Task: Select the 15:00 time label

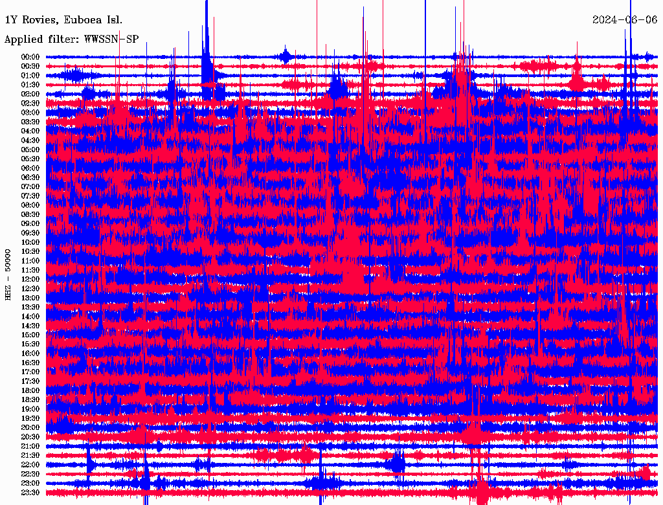Action: [30, 335]
